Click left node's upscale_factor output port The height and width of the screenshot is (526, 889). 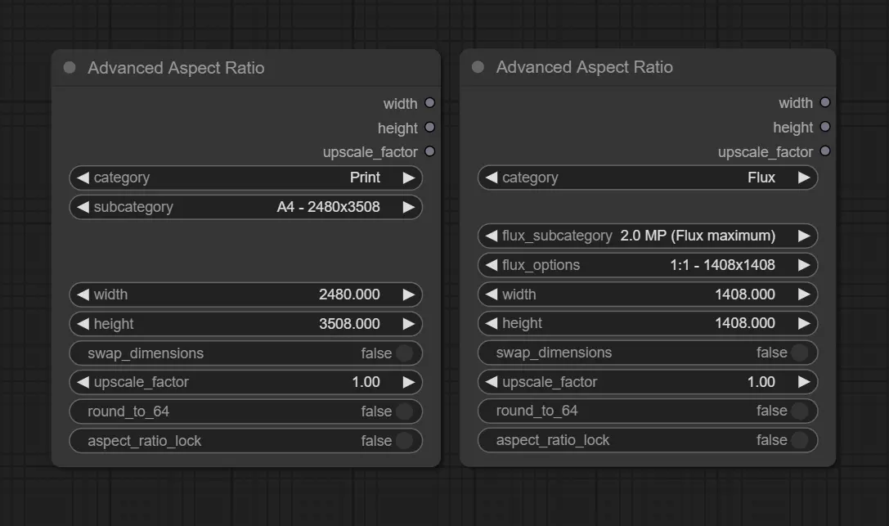pos(429,151)
